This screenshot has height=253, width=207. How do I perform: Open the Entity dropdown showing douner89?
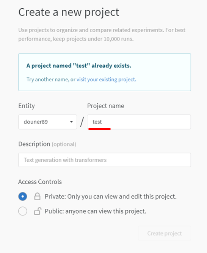48,122
